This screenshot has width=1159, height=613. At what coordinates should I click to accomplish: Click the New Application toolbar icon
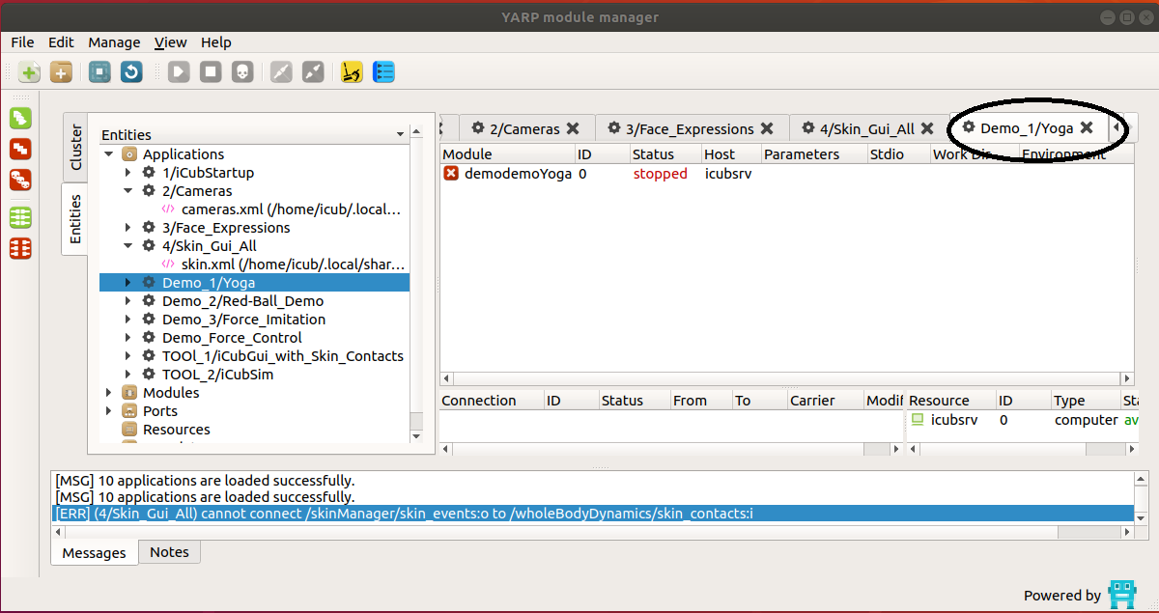[29, 72]
